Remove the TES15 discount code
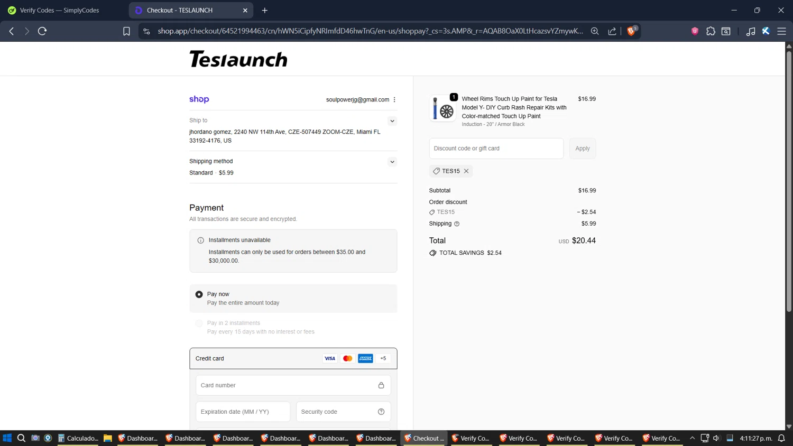Viewport: 793px width, 446px height. (x=466, y=171)
